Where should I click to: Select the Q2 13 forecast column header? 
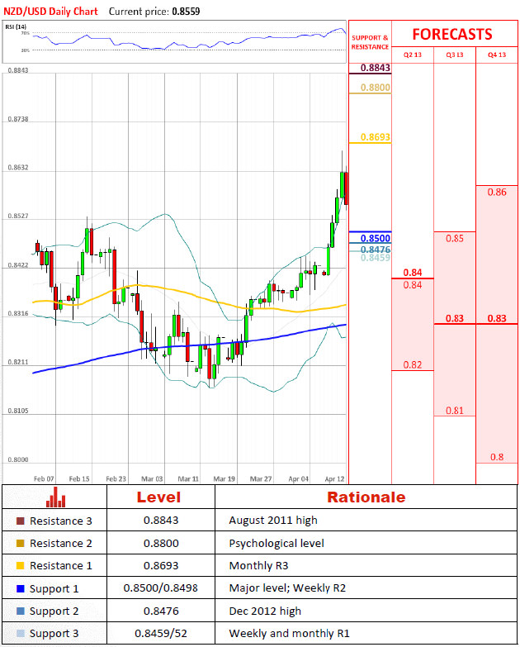(413, 55)
